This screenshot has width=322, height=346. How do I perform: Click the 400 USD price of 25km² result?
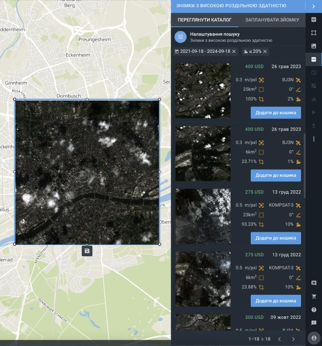(x=254, y=67)
